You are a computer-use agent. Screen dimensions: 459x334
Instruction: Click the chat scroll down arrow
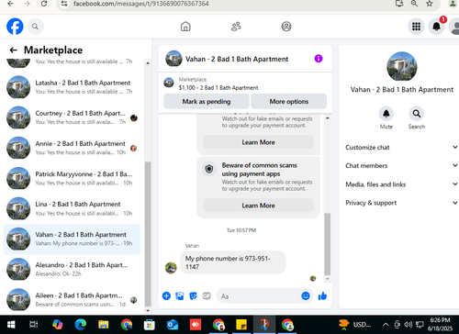pos(328,279)
